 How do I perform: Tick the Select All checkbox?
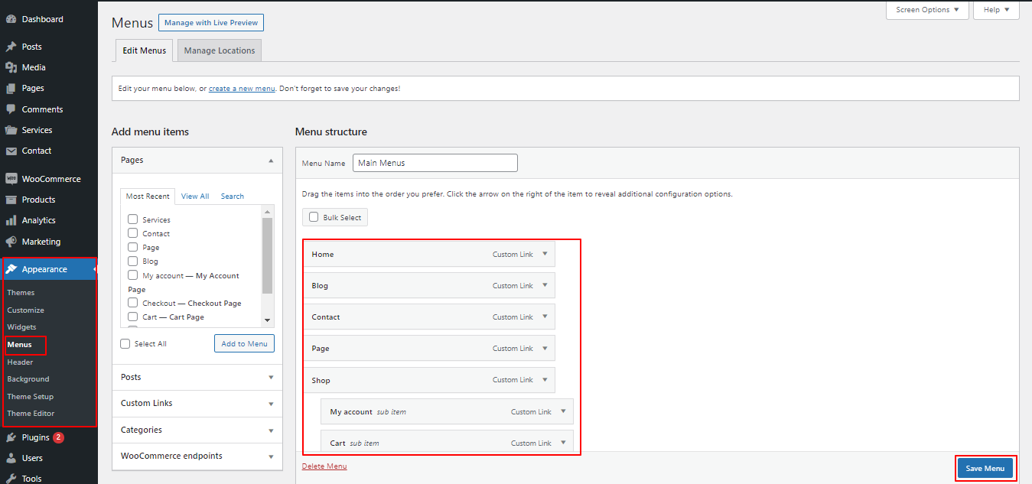tap(125, 344)
